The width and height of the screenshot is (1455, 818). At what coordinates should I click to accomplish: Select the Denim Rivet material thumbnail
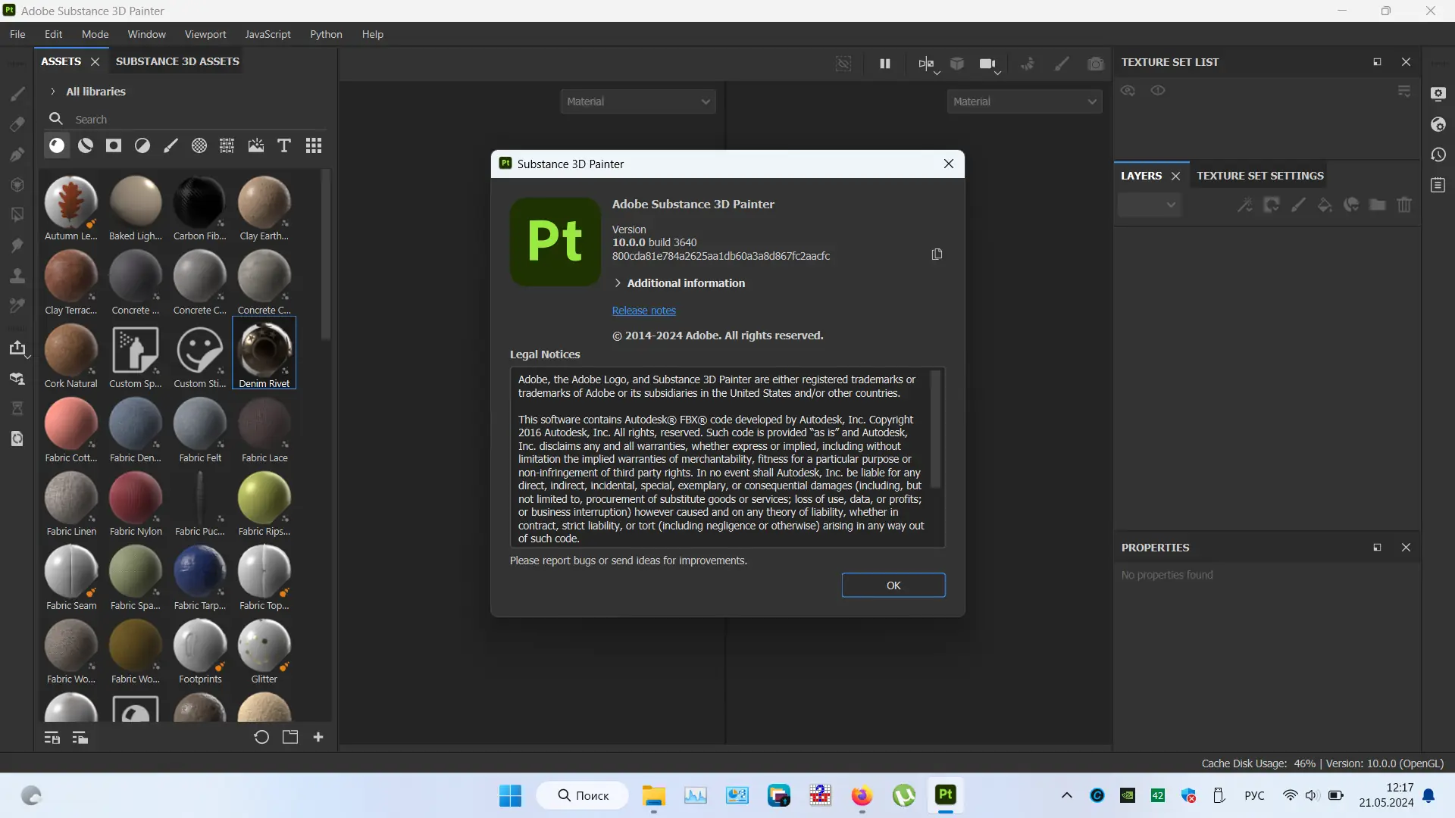pyautogui.click(x=264, y=353)
